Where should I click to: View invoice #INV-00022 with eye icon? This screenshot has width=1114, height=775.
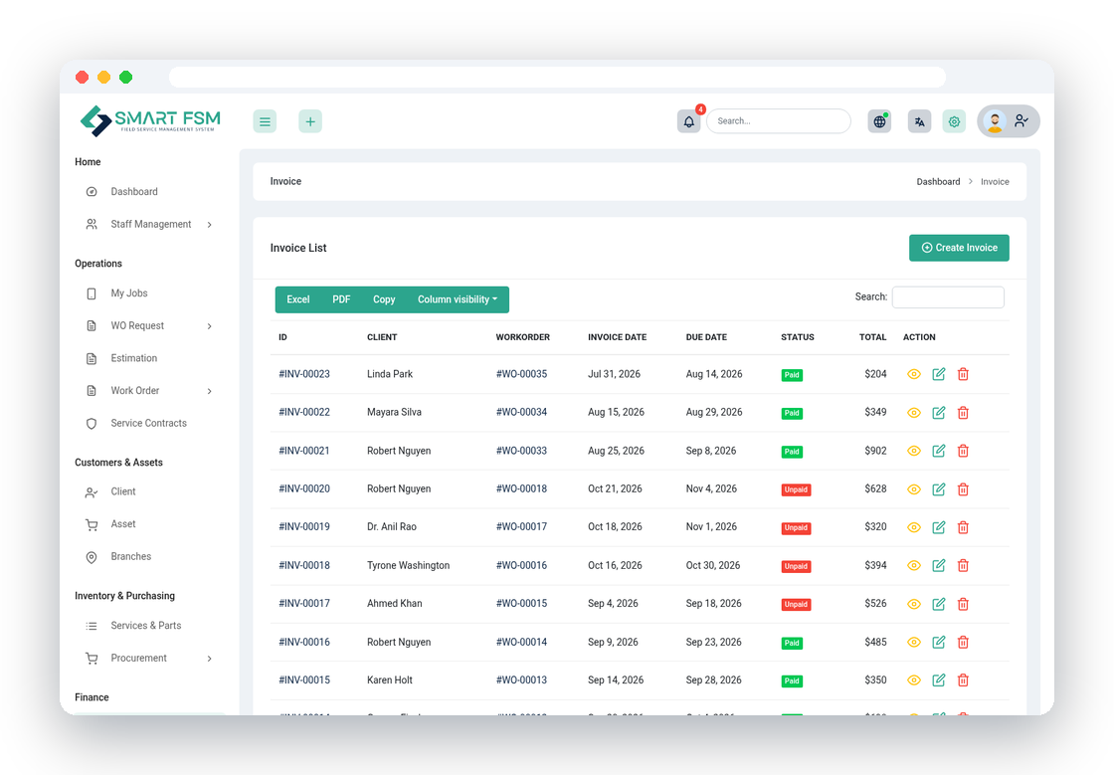[x=914, y=413]
